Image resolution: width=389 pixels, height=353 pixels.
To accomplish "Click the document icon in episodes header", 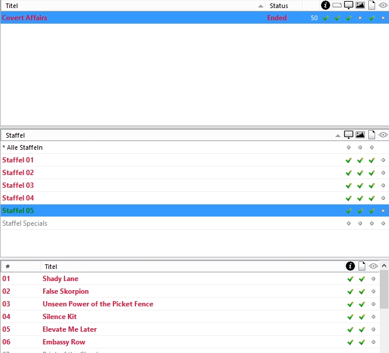I will point(362,266).
